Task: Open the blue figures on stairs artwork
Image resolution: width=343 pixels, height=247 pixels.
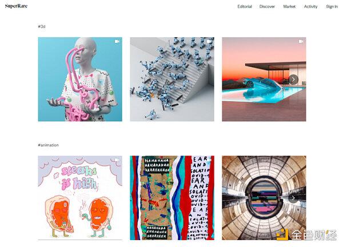Action: tap(172, 79)
